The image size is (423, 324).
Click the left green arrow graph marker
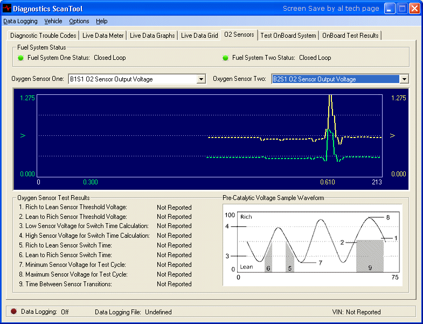tap(23, 135)
